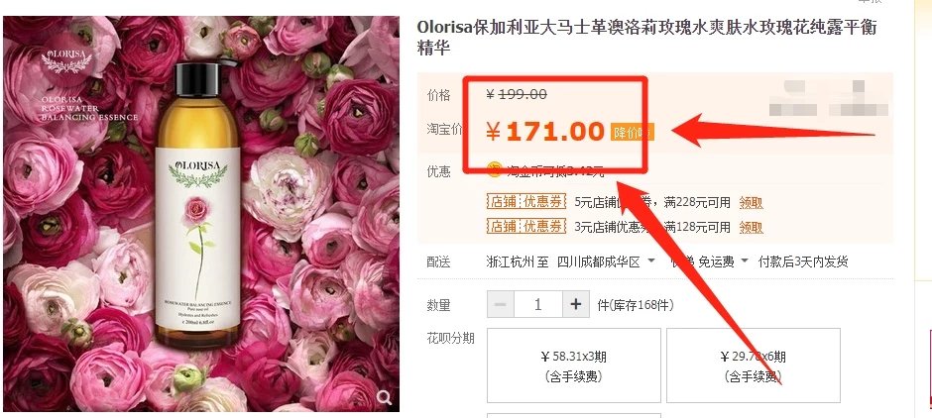Click the Olorisa product title text
The image size is (932, 418).
click(x=646, y=37)
